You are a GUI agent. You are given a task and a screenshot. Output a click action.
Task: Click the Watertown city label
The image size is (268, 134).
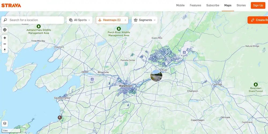tap(125, 86)
